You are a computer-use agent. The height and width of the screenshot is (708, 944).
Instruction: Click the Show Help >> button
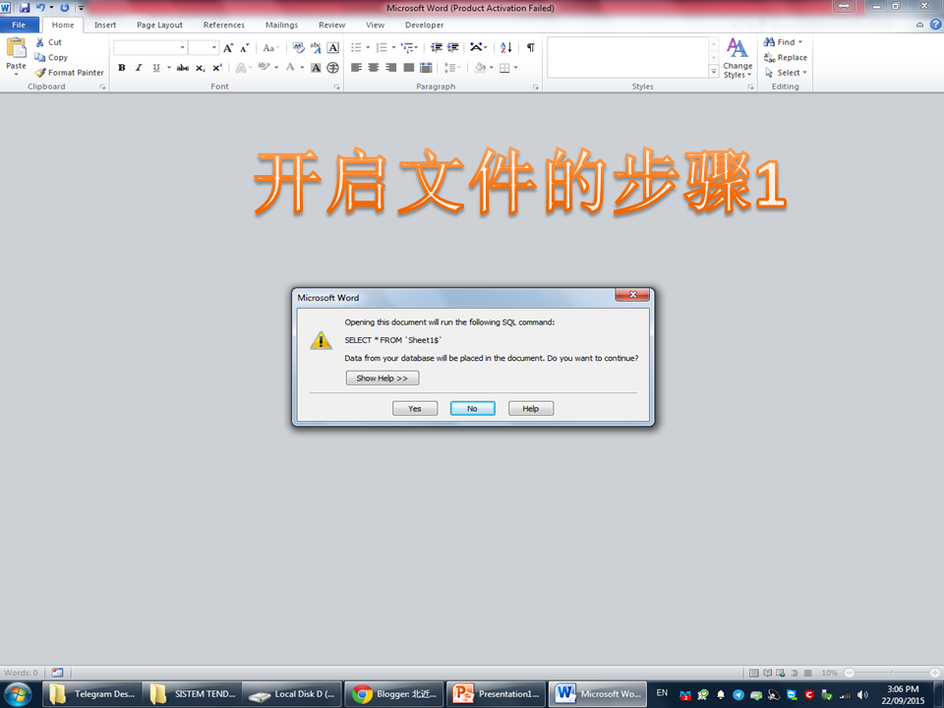click(383, 378)
